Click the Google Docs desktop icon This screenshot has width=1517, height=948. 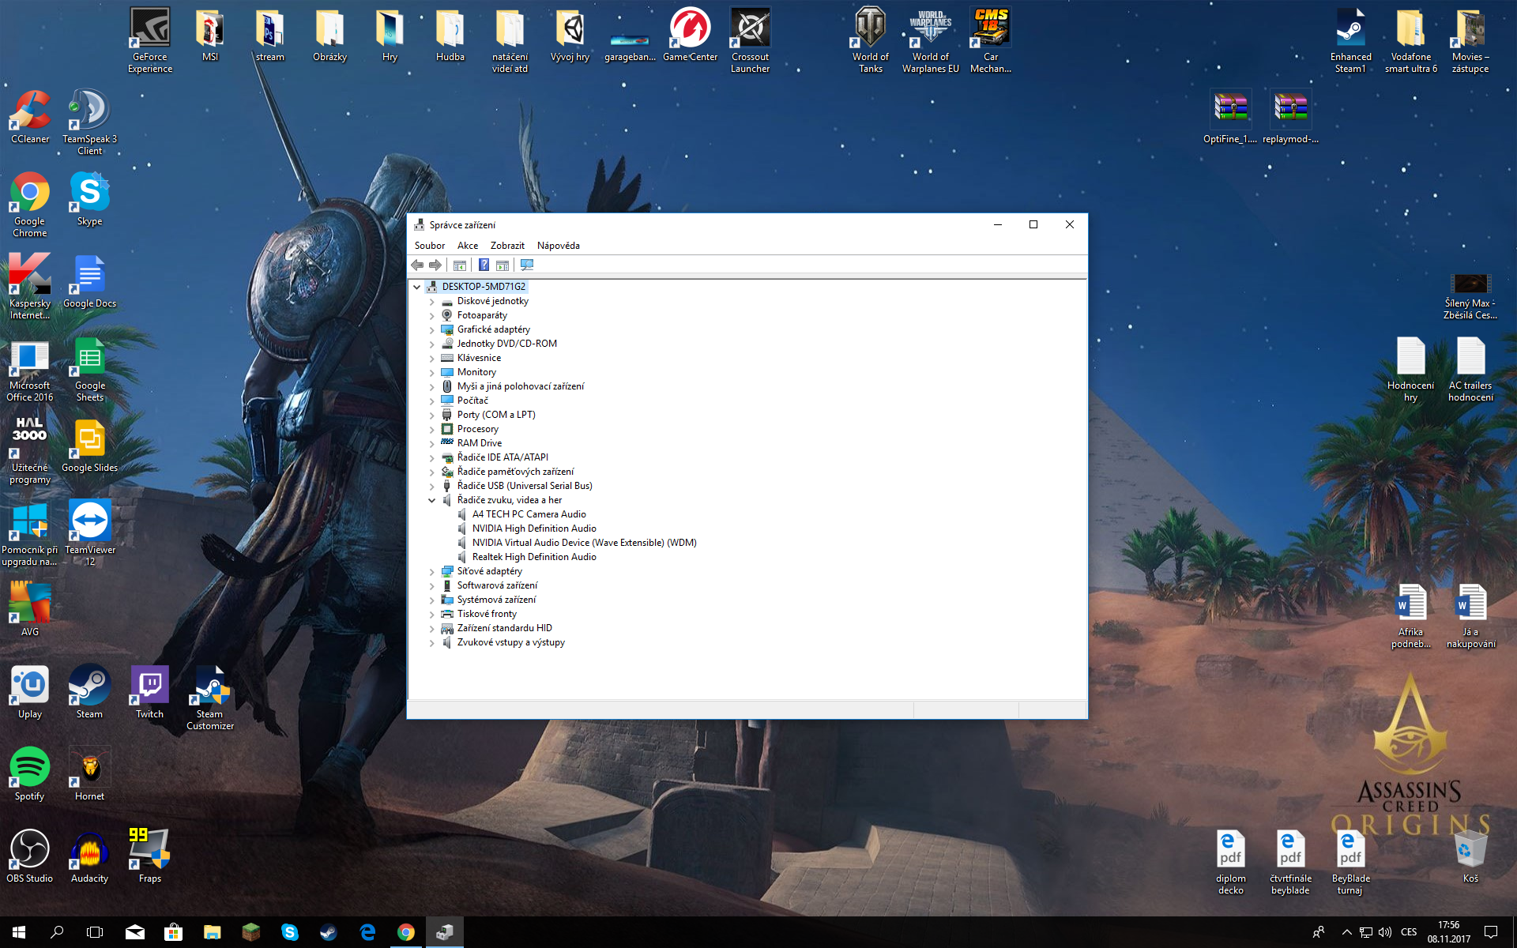coord(89,281)
